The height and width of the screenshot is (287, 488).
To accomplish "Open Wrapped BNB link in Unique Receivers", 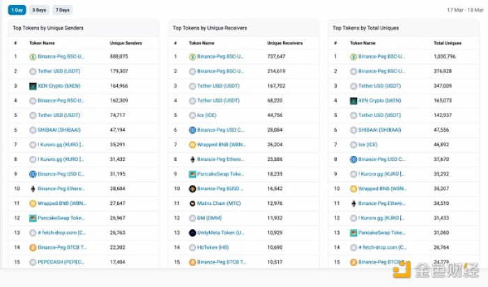I will (x=221, y=145).
